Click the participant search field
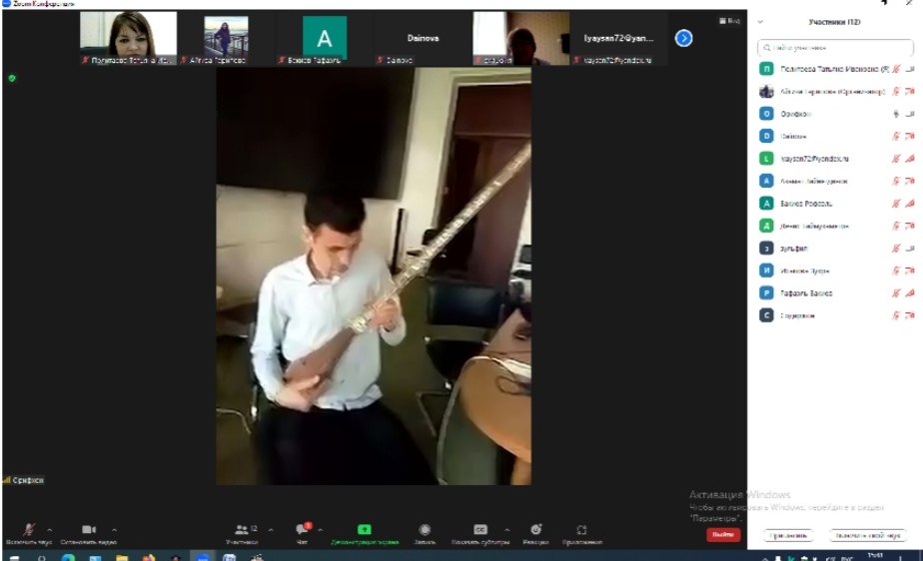 point(835,47)
